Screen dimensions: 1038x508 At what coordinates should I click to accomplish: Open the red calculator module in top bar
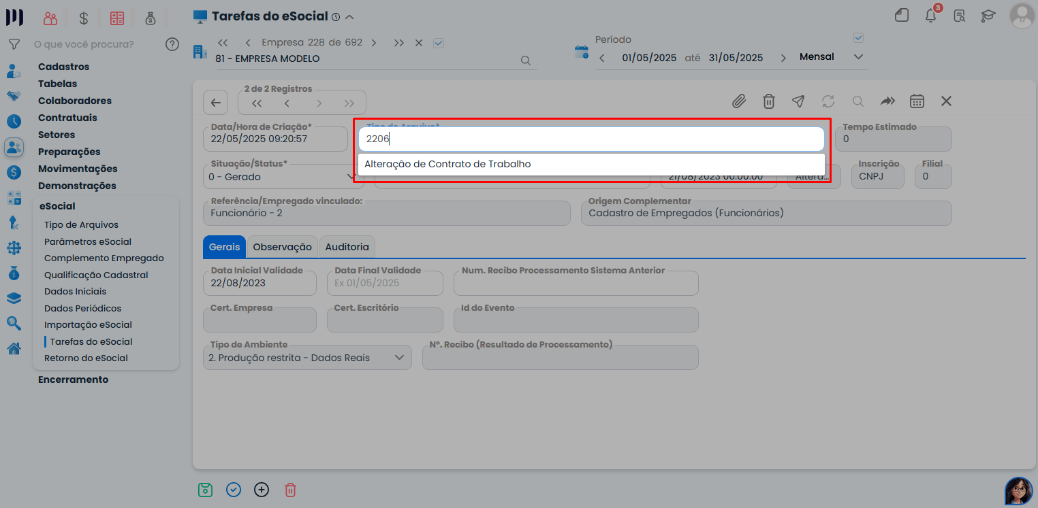pos(116,18)
